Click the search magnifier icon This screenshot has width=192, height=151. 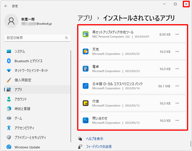coord(66,38)
